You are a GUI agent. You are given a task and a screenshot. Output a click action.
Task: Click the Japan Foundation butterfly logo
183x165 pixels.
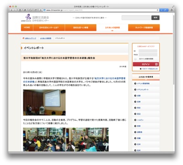click(28, 17)
